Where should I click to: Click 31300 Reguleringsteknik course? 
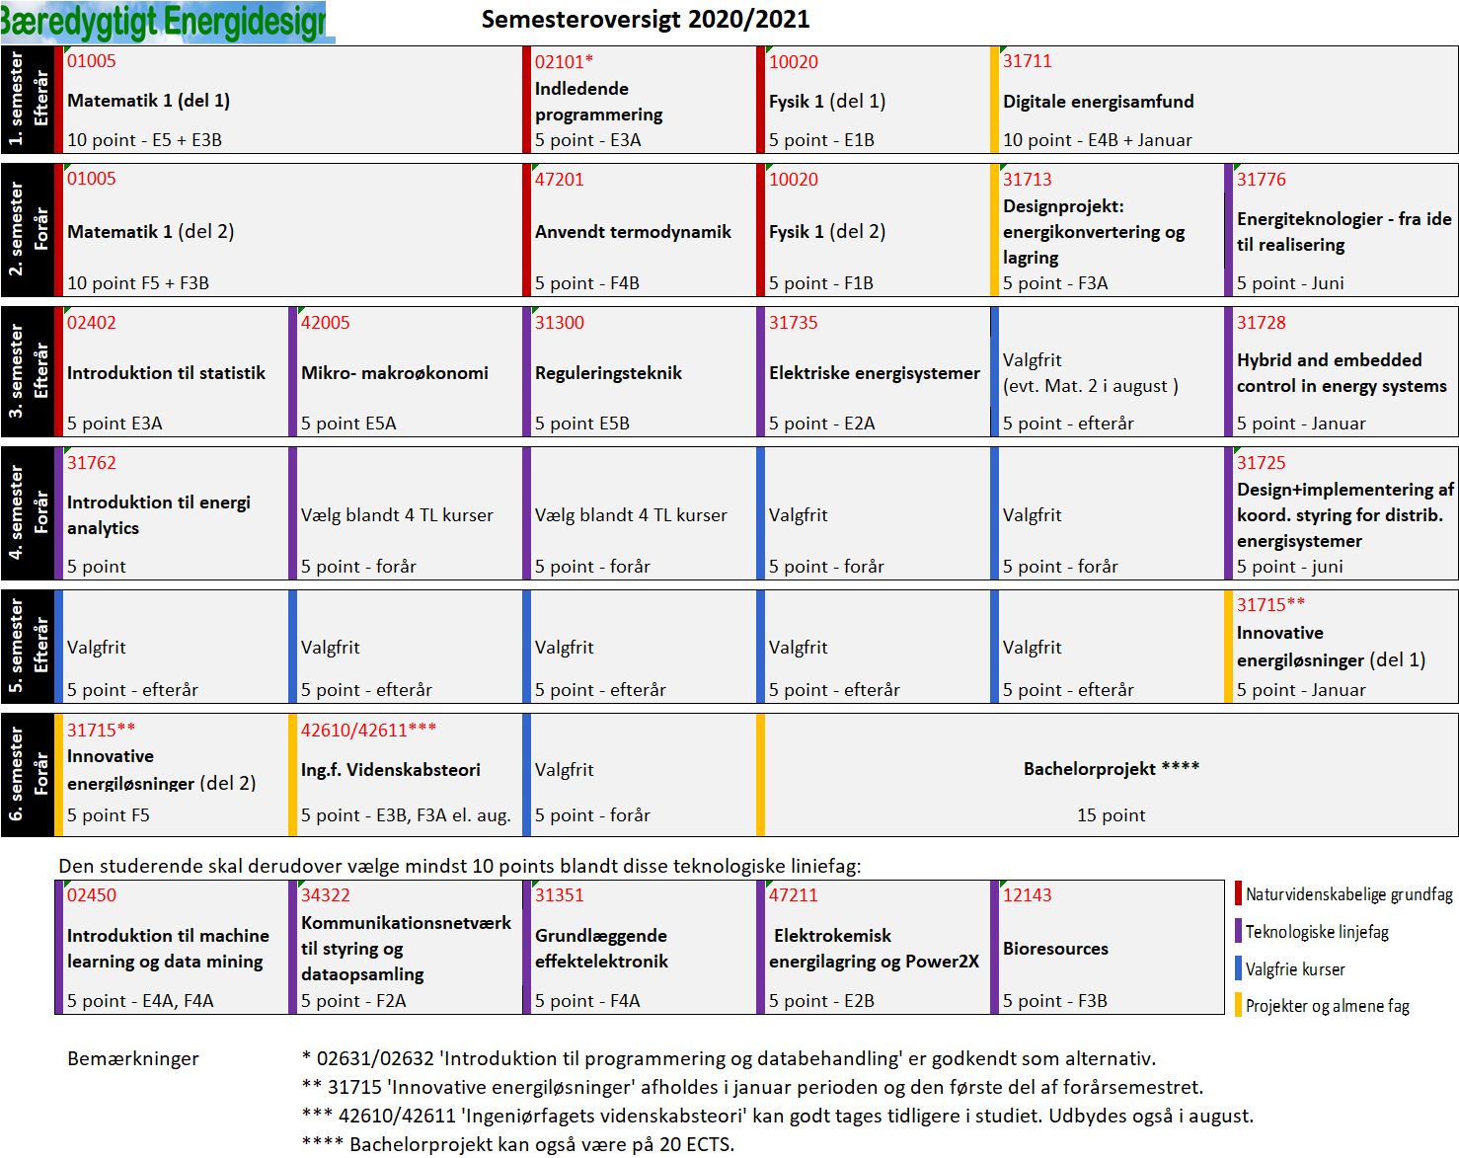tap(640, 371)
